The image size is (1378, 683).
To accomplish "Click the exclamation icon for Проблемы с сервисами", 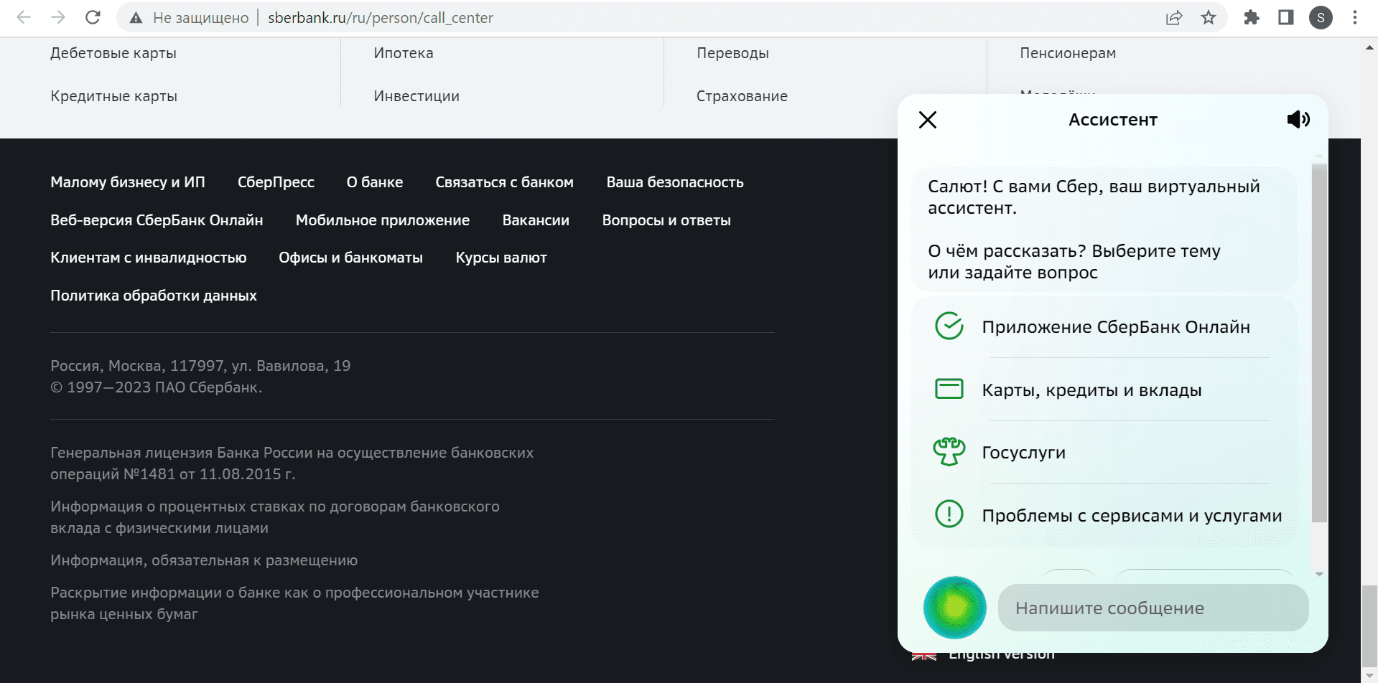I will (949, 514).
